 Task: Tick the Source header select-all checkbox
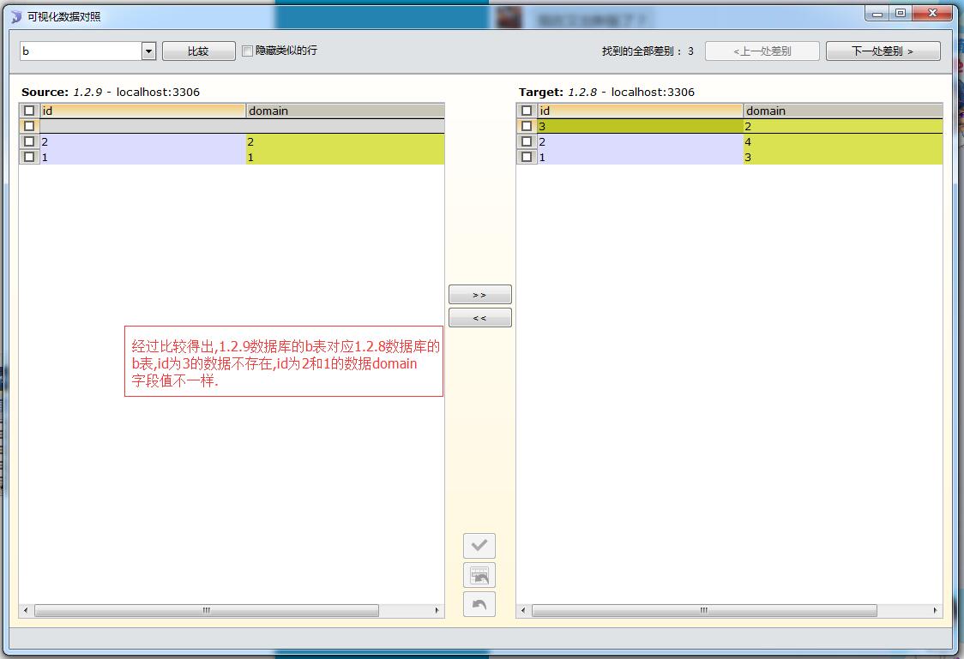(29, 111)
